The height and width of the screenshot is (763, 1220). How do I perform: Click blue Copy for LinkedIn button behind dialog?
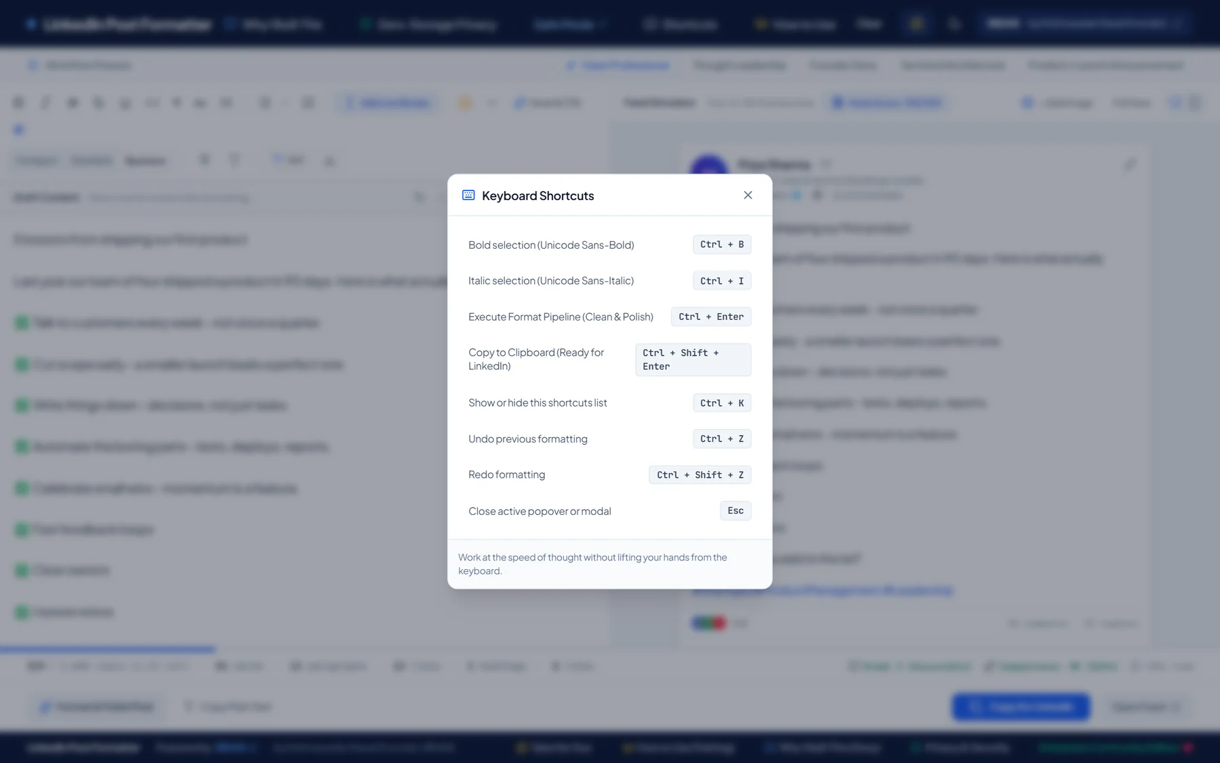click(x=1021, y=707)
